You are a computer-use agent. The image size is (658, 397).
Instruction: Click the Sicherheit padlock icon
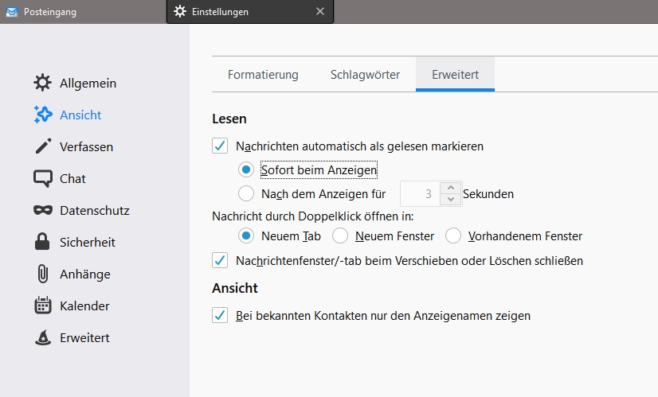coord(43,242)
